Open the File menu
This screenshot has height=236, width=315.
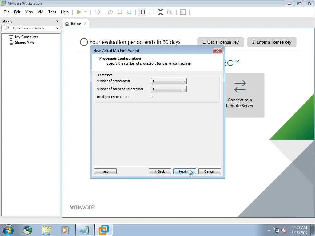[6, 12]
